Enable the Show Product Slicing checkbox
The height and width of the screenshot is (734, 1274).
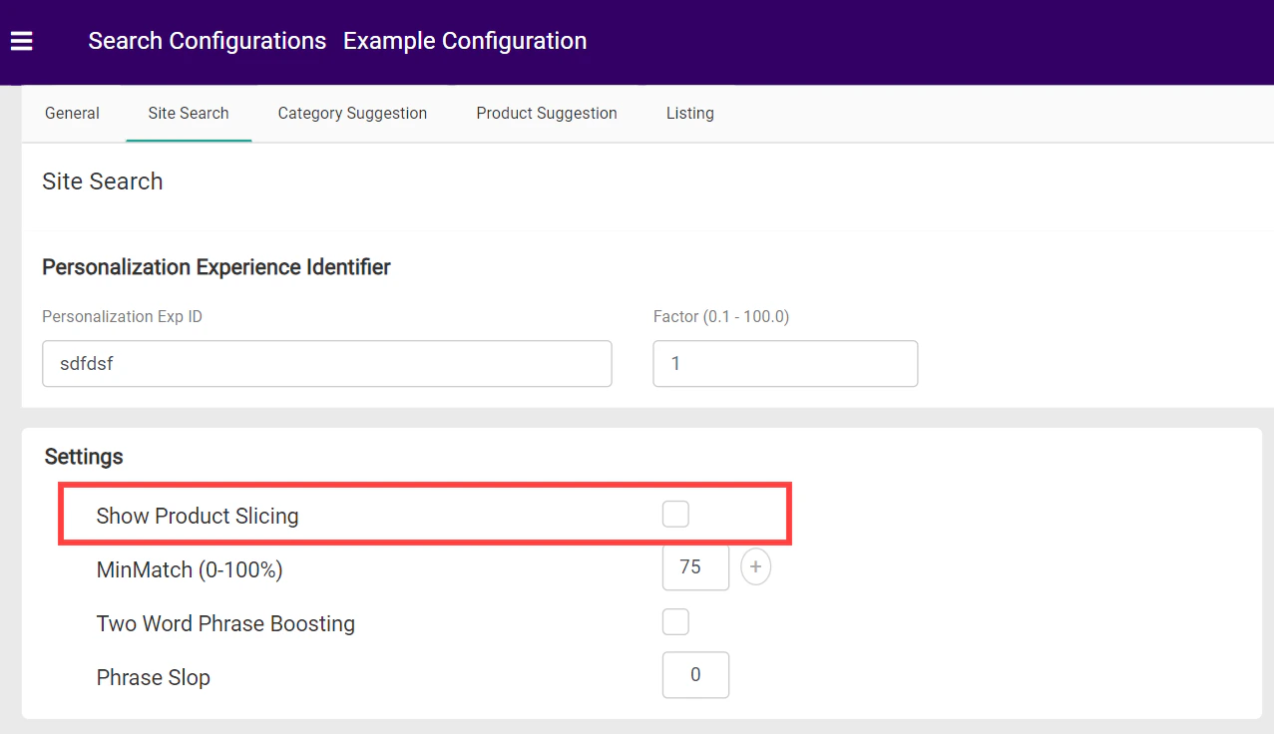675,515
